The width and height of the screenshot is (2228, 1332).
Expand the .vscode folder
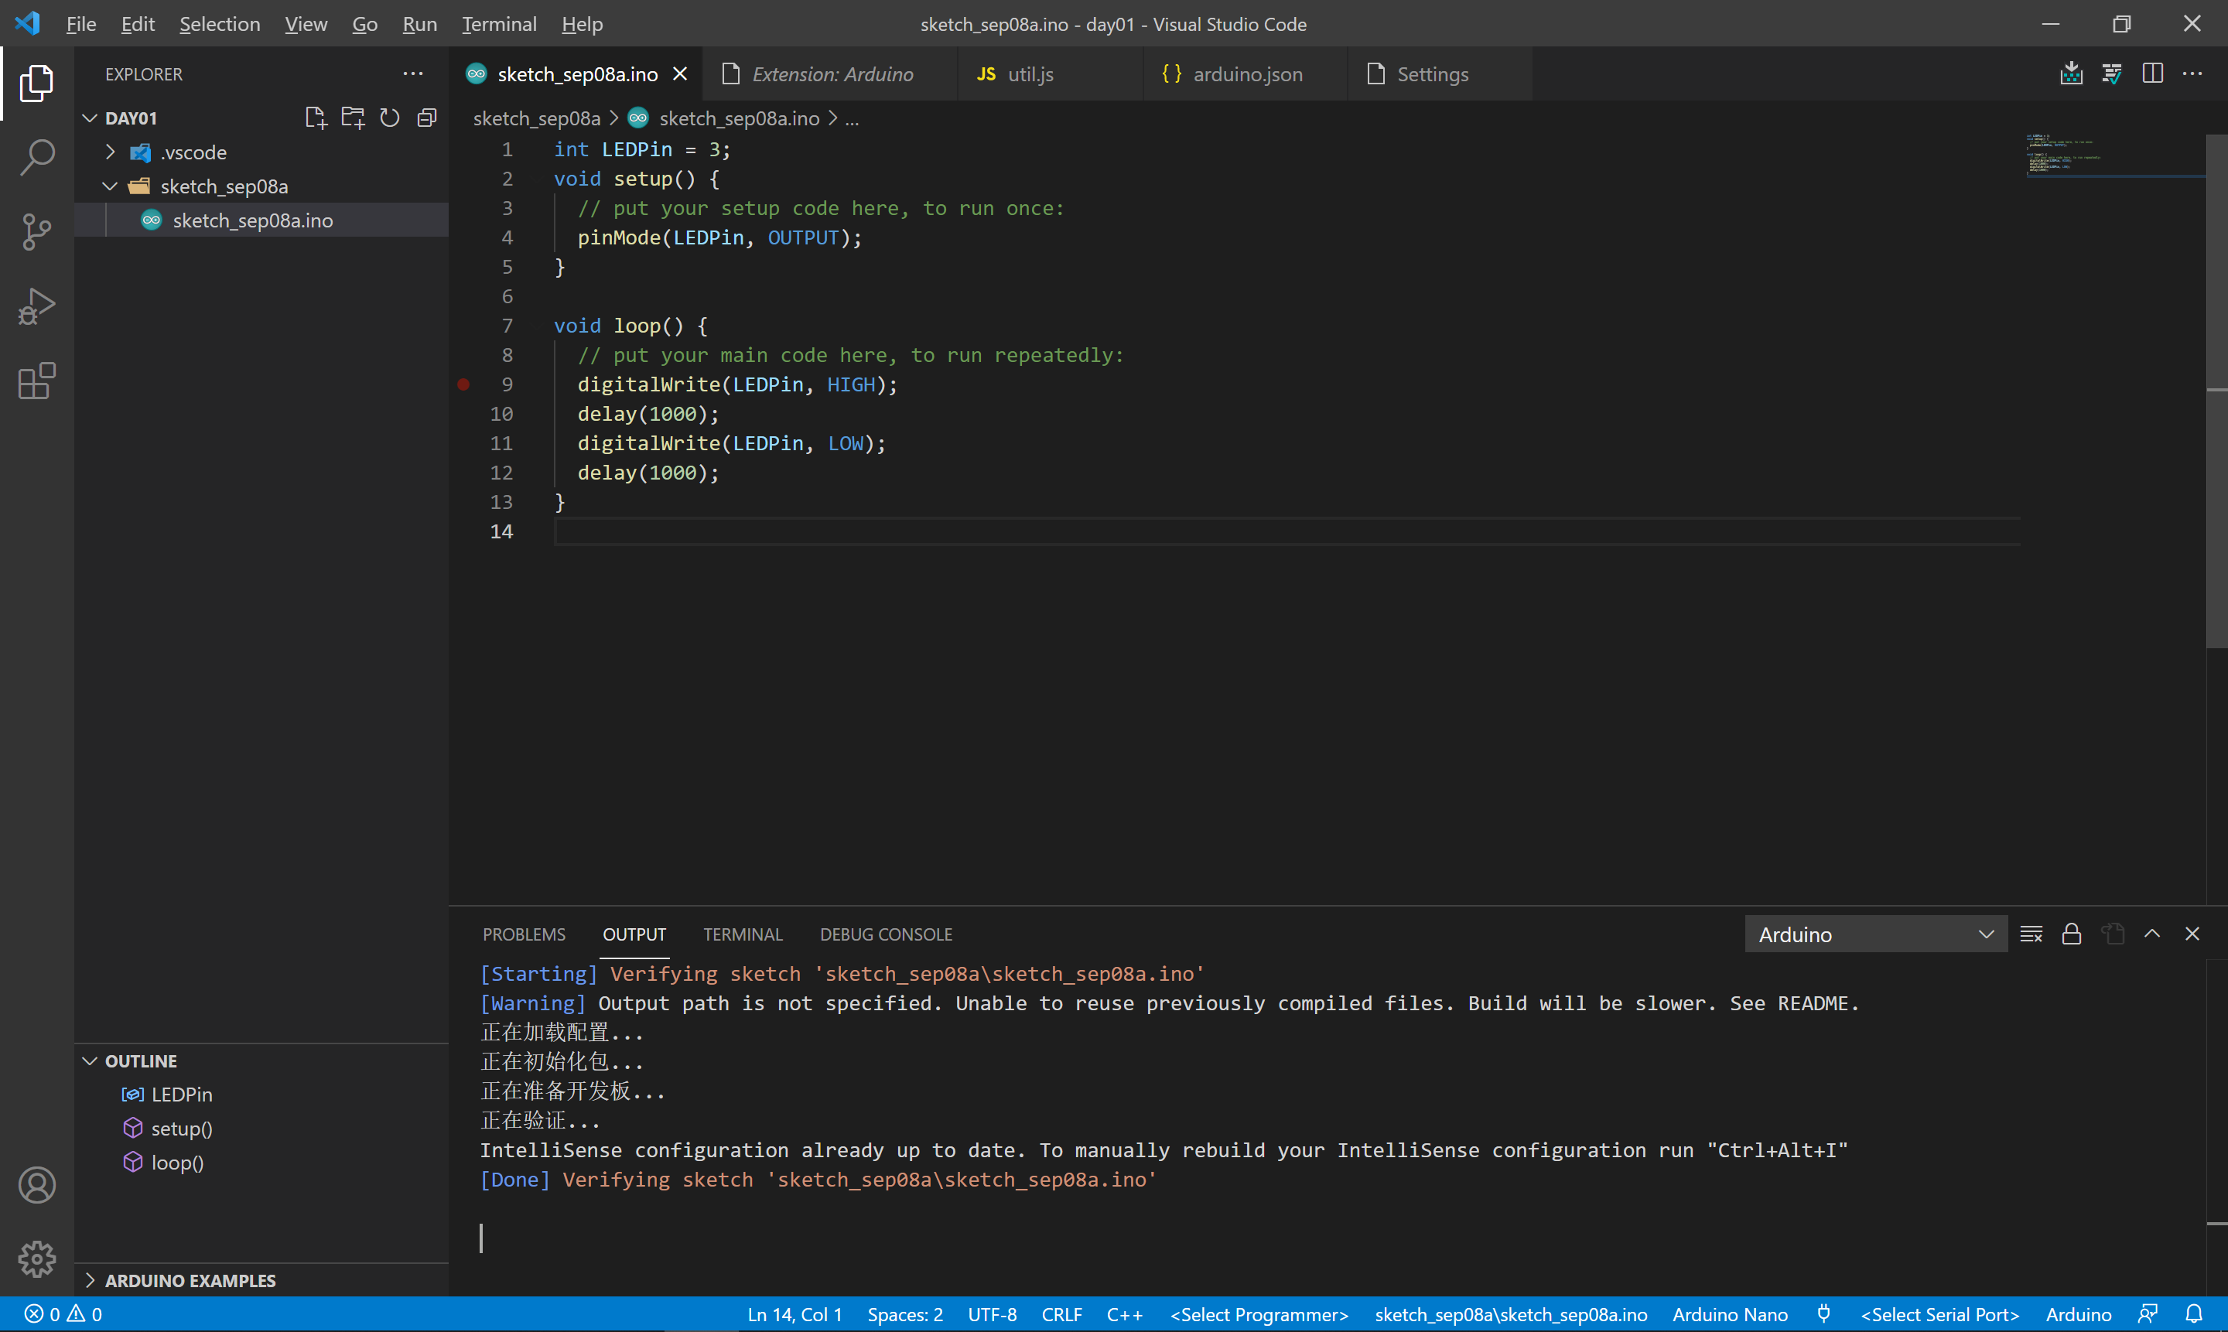111,152
